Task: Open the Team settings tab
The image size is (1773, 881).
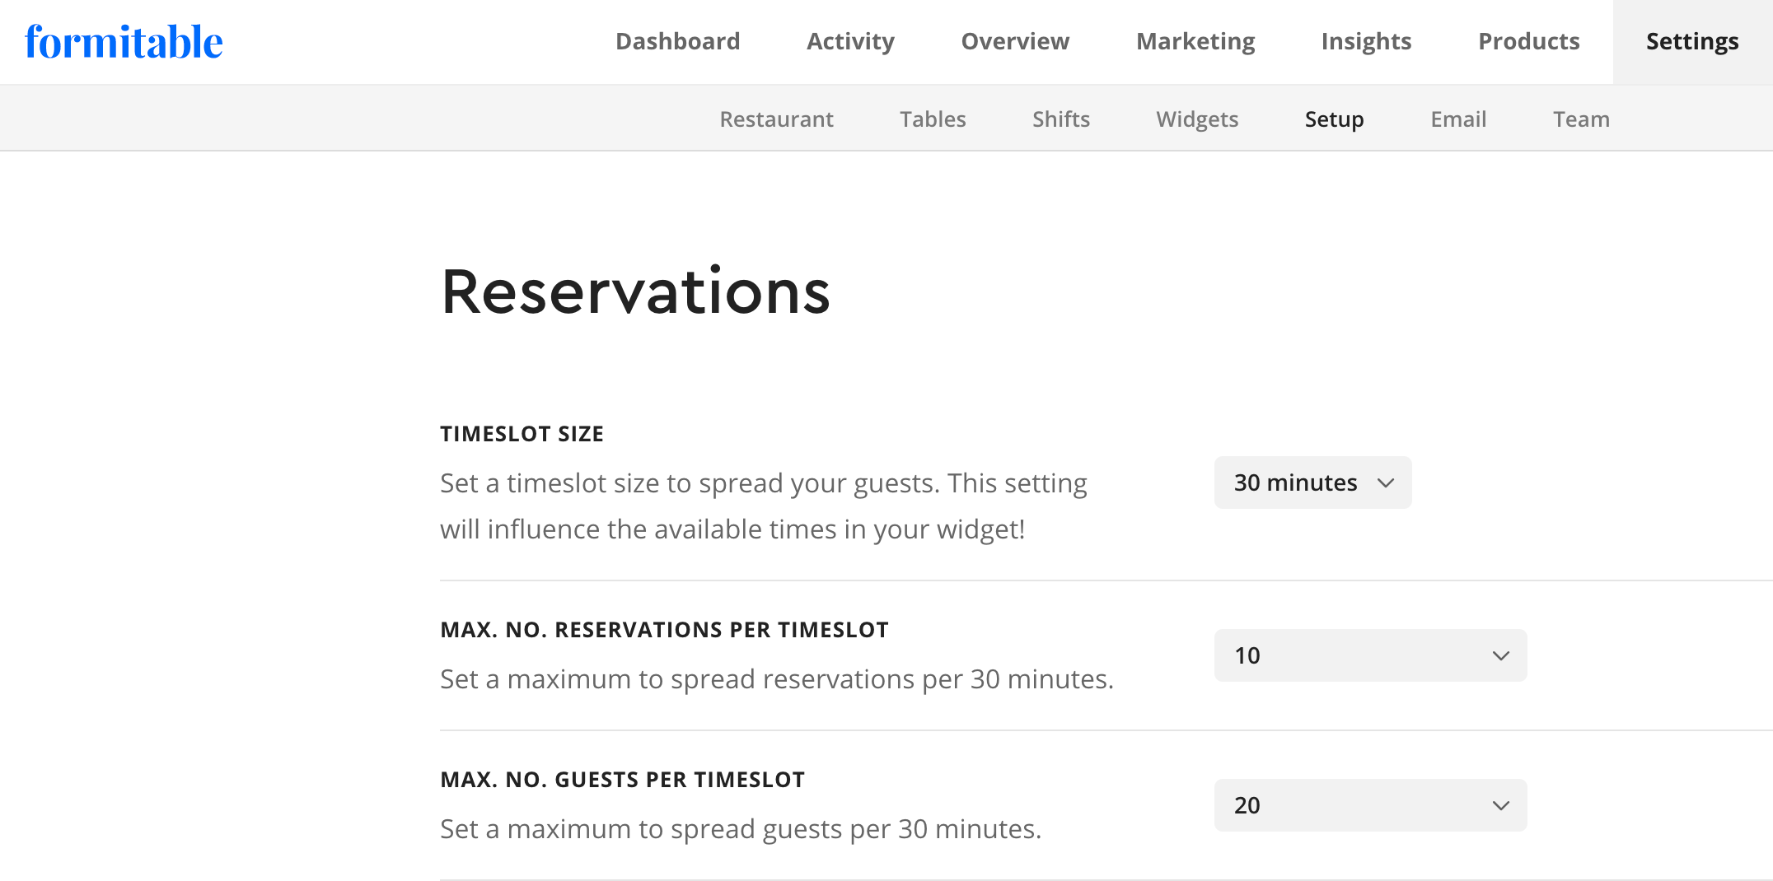Action: (1581, 119)
